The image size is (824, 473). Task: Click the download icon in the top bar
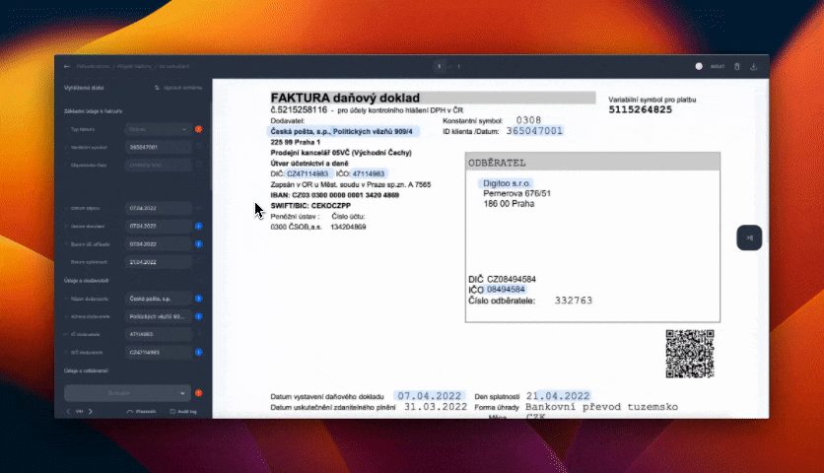tap(754, 66)
